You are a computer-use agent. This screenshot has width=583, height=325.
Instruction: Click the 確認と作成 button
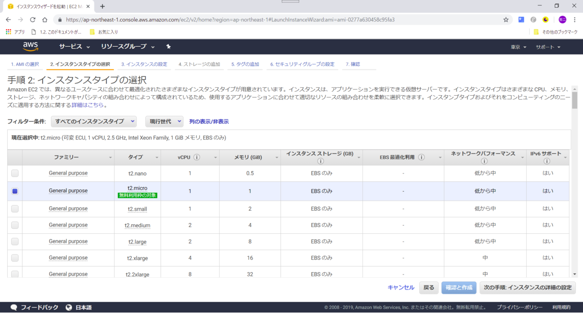[459, 288]
